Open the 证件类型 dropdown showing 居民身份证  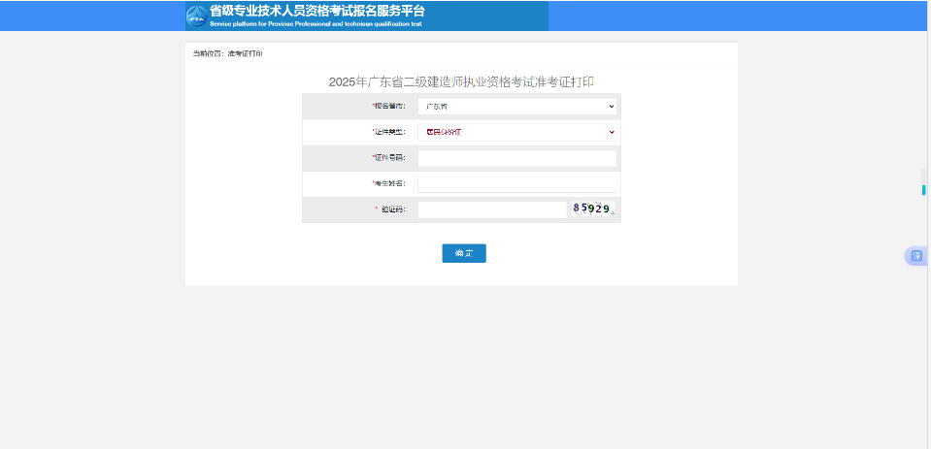pos(517,132)
